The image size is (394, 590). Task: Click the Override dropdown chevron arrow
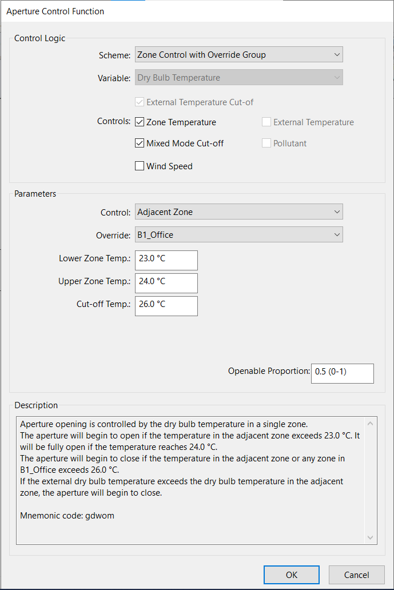point(337,235)
